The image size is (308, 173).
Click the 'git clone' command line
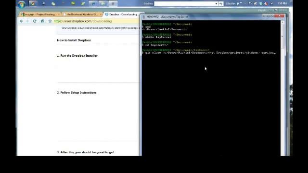pos(209,53)
